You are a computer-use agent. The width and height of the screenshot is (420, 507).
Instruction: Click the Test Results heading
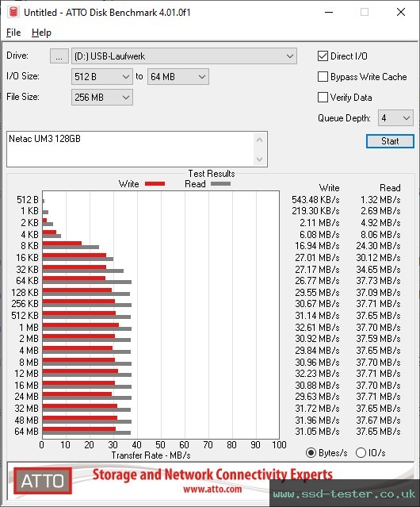[212, 174]
